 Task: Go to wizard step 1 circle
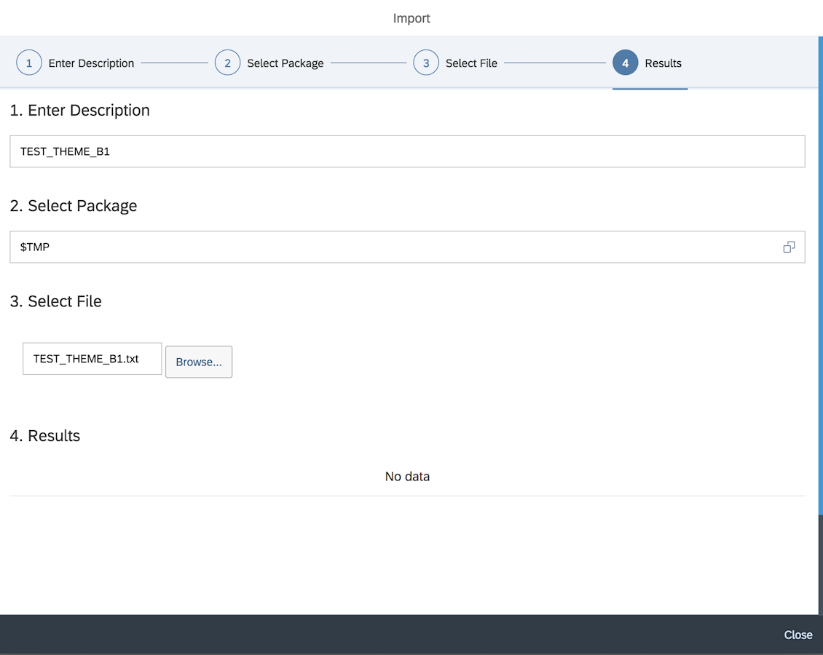29,63
